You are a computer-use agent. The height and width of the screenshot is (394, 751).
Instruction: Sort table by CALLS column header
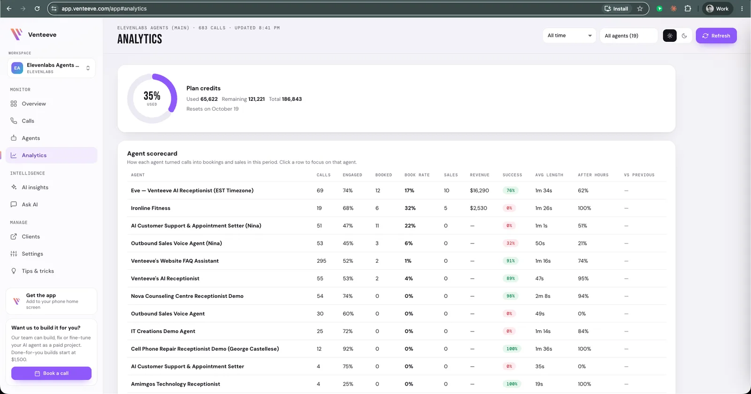(x=323, y=175)
